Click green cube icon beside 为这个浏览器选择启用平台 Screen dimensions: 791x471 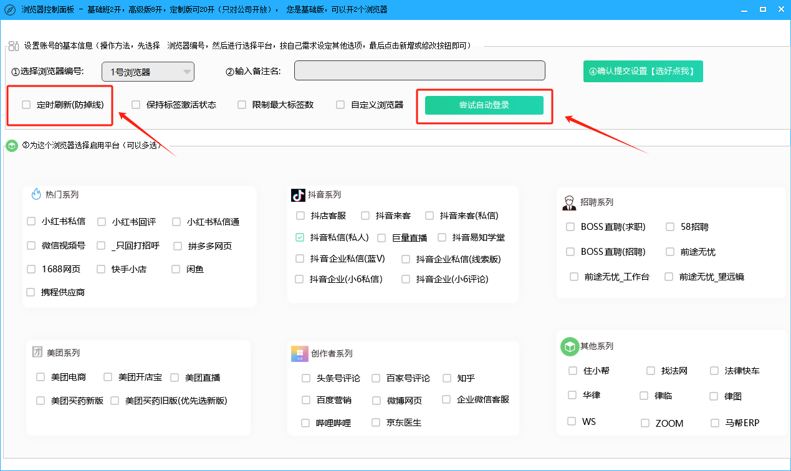click(x=11, y=146)
